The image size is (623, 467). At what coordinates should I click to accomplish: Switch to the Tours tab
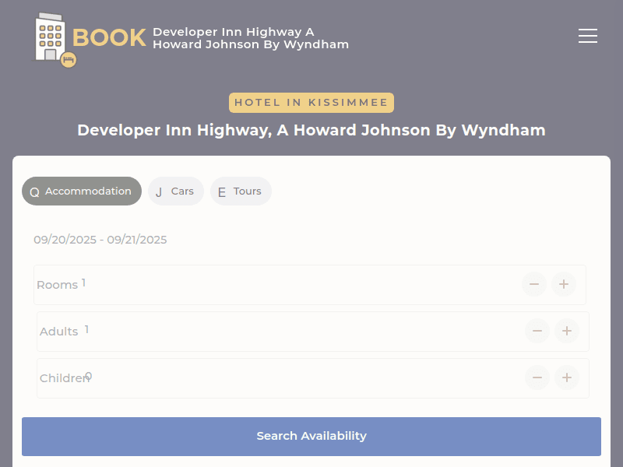[241, 191]
